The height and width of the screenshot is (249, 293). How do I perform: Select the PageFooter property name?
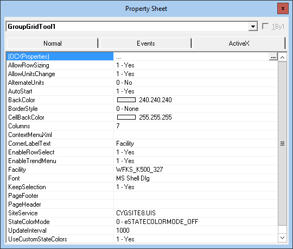(23, 196)
